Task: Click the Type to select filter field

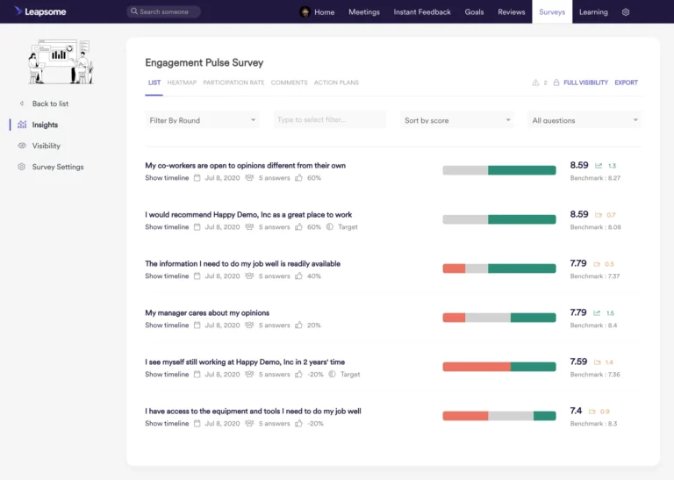Action: pos(330,120)
